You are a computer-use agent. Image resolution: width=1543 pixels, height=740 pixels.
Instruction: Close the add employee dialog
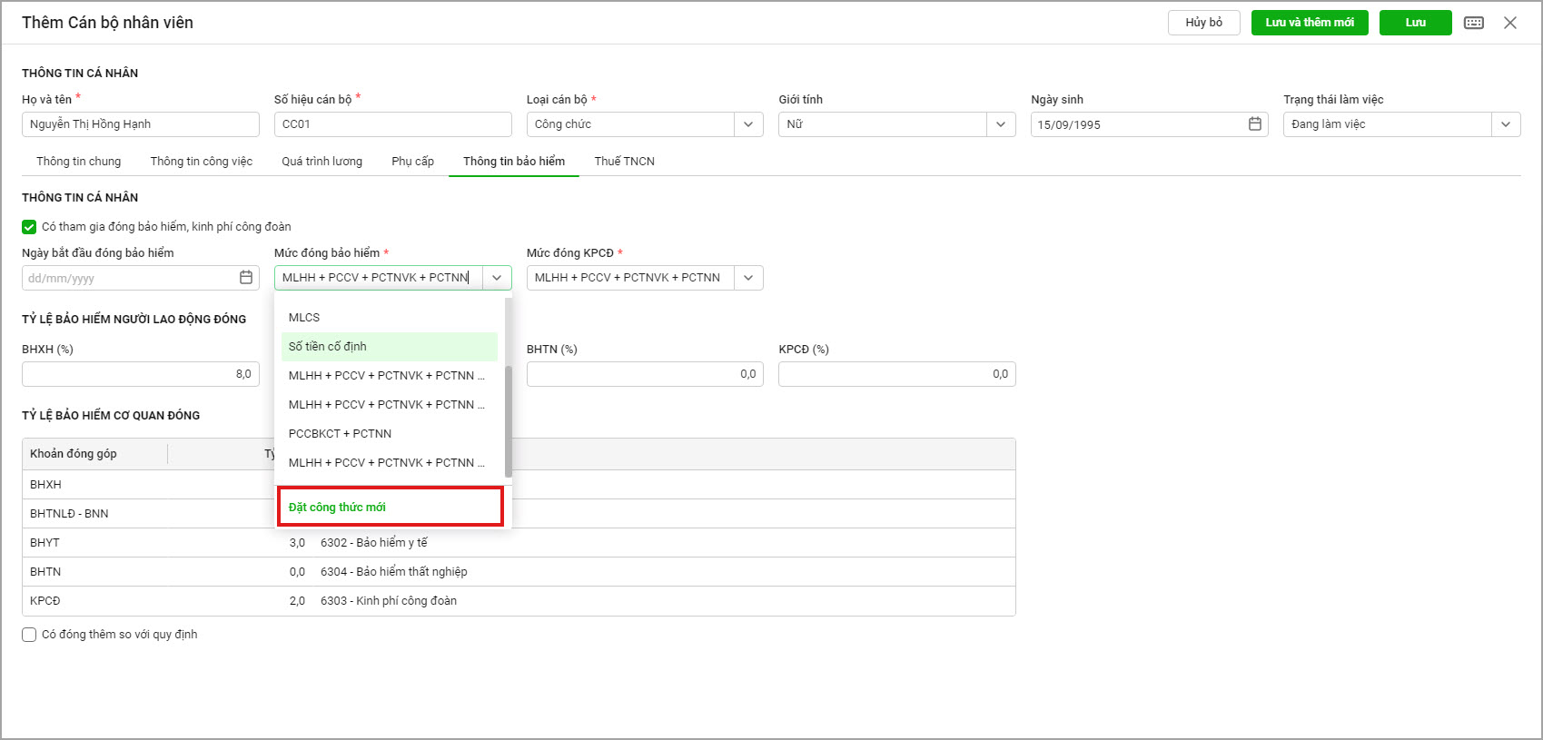[1510, 23]
